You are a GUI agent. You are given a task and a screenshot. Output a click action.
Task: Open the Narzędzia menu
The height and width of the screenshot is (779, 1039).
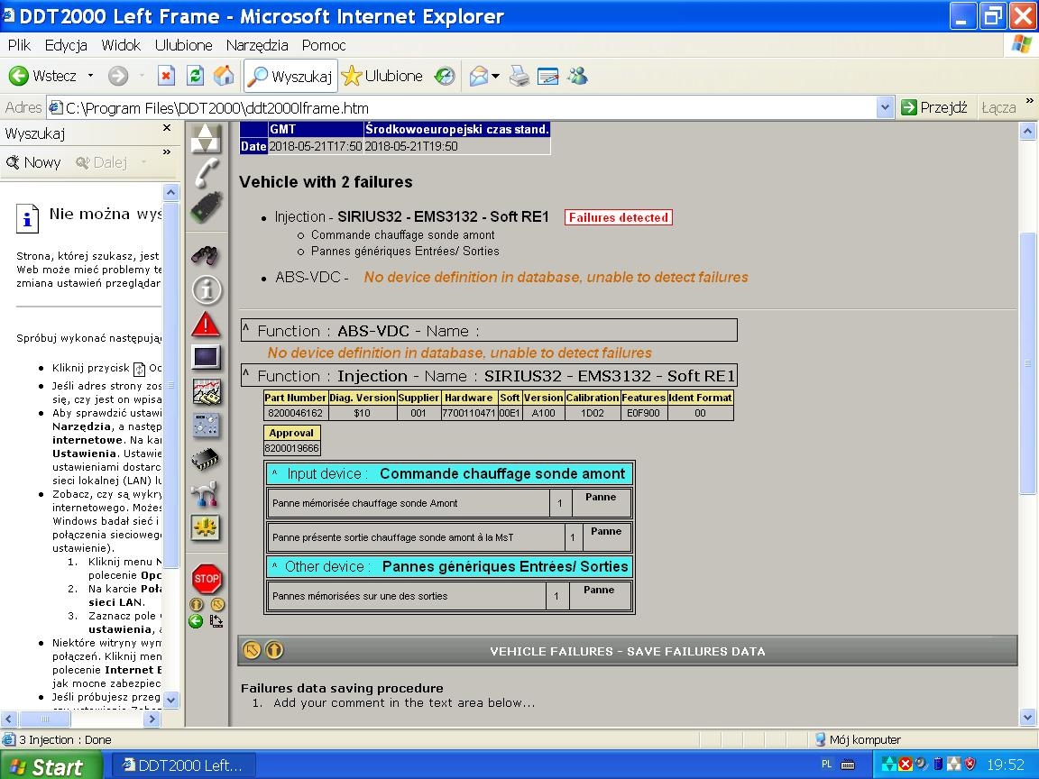pyautogui.click(x=257, y=45)
